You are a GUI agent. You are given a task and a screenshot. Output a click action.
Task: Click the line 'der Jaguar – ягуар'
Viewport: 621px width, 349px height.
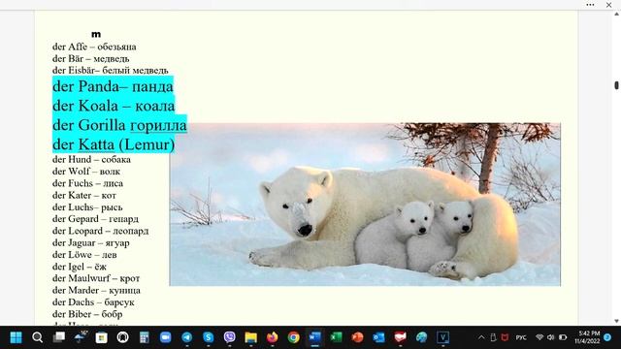pos(91,242)
